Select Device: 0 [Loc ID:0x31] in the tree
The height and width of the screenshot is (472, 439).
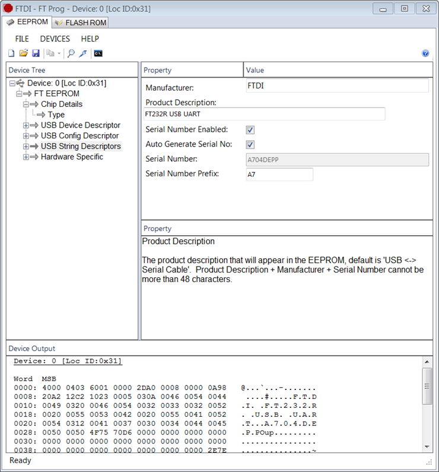click(67, 83)
